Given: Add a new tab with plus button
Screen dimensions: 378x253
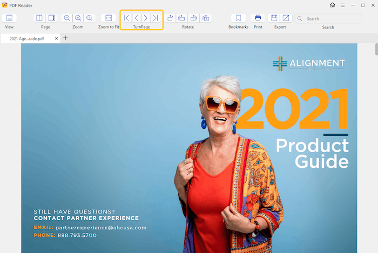Looking at the screenshot, I should 65,38.
